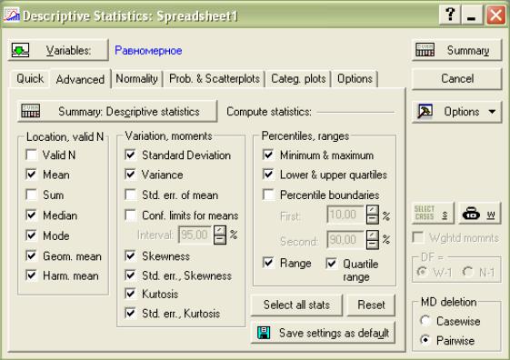The image size is (510, 360).
Task: Close the Descriptive Statistics dialog
Action: coord(495,15)
